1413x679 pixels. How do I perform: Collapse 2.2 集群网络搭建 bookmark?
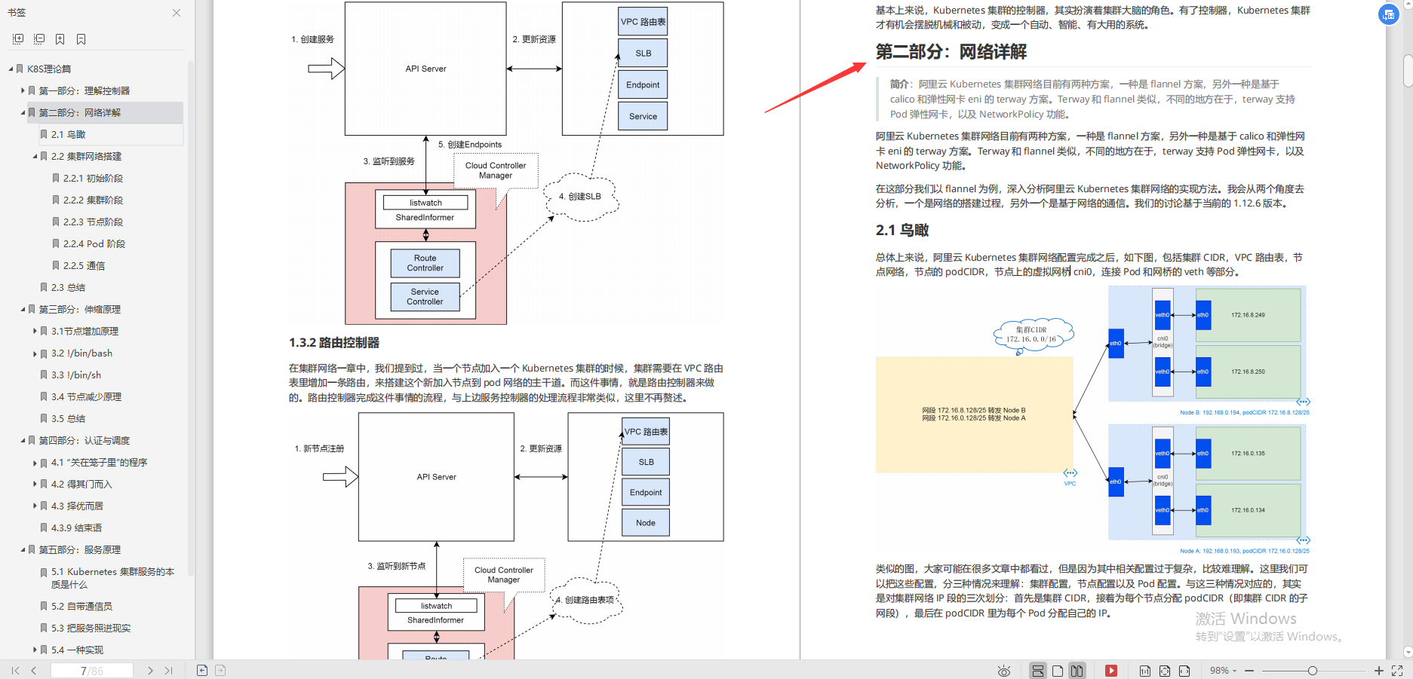tap(35, 156)
